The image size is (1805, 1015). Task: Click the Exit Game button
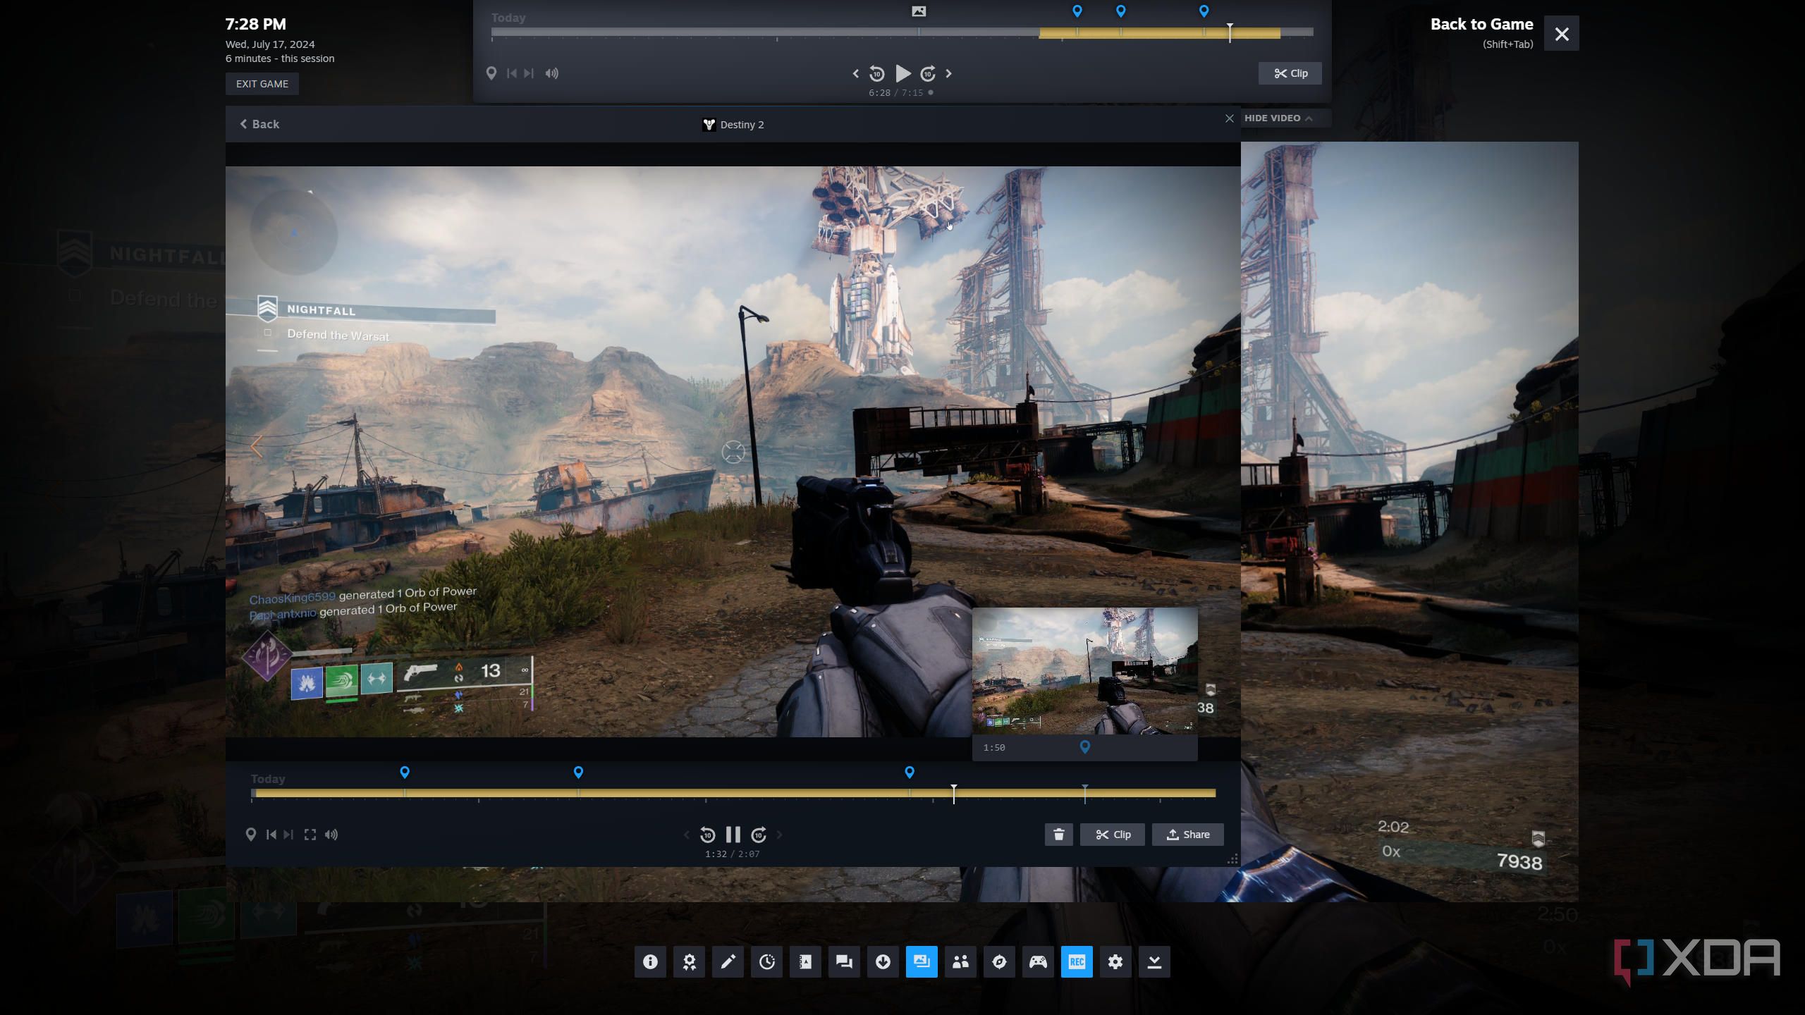pyautogui.click(x=262, y=84)
